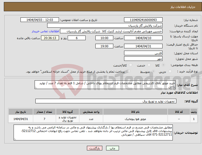The image size is (202, 155).
Task: Click the تاریخ نیاز column header
Action: click(x=21, y=112)
